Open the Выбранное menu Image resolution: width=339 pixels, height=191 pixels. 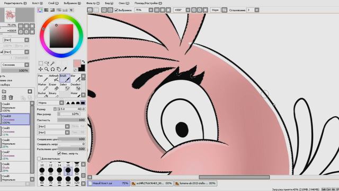[72, 3]
